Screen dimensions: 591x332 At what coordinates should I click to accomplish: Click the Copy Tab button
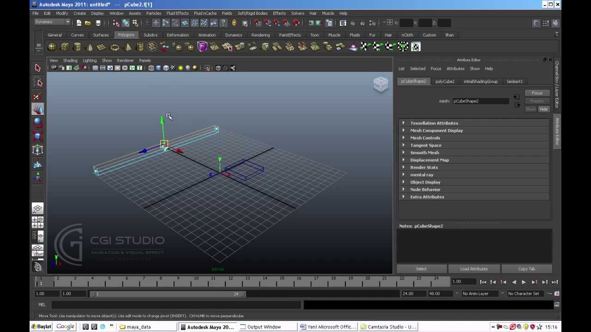pyautogui.click(x=526, y=269)
